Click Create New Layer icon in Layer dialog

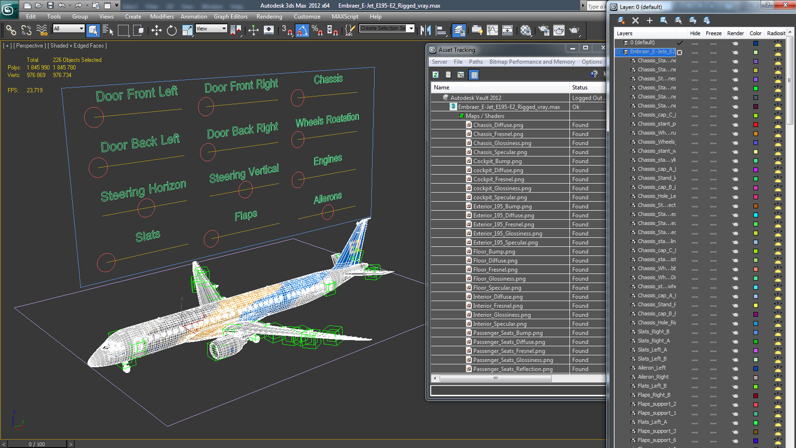[621, 20]
